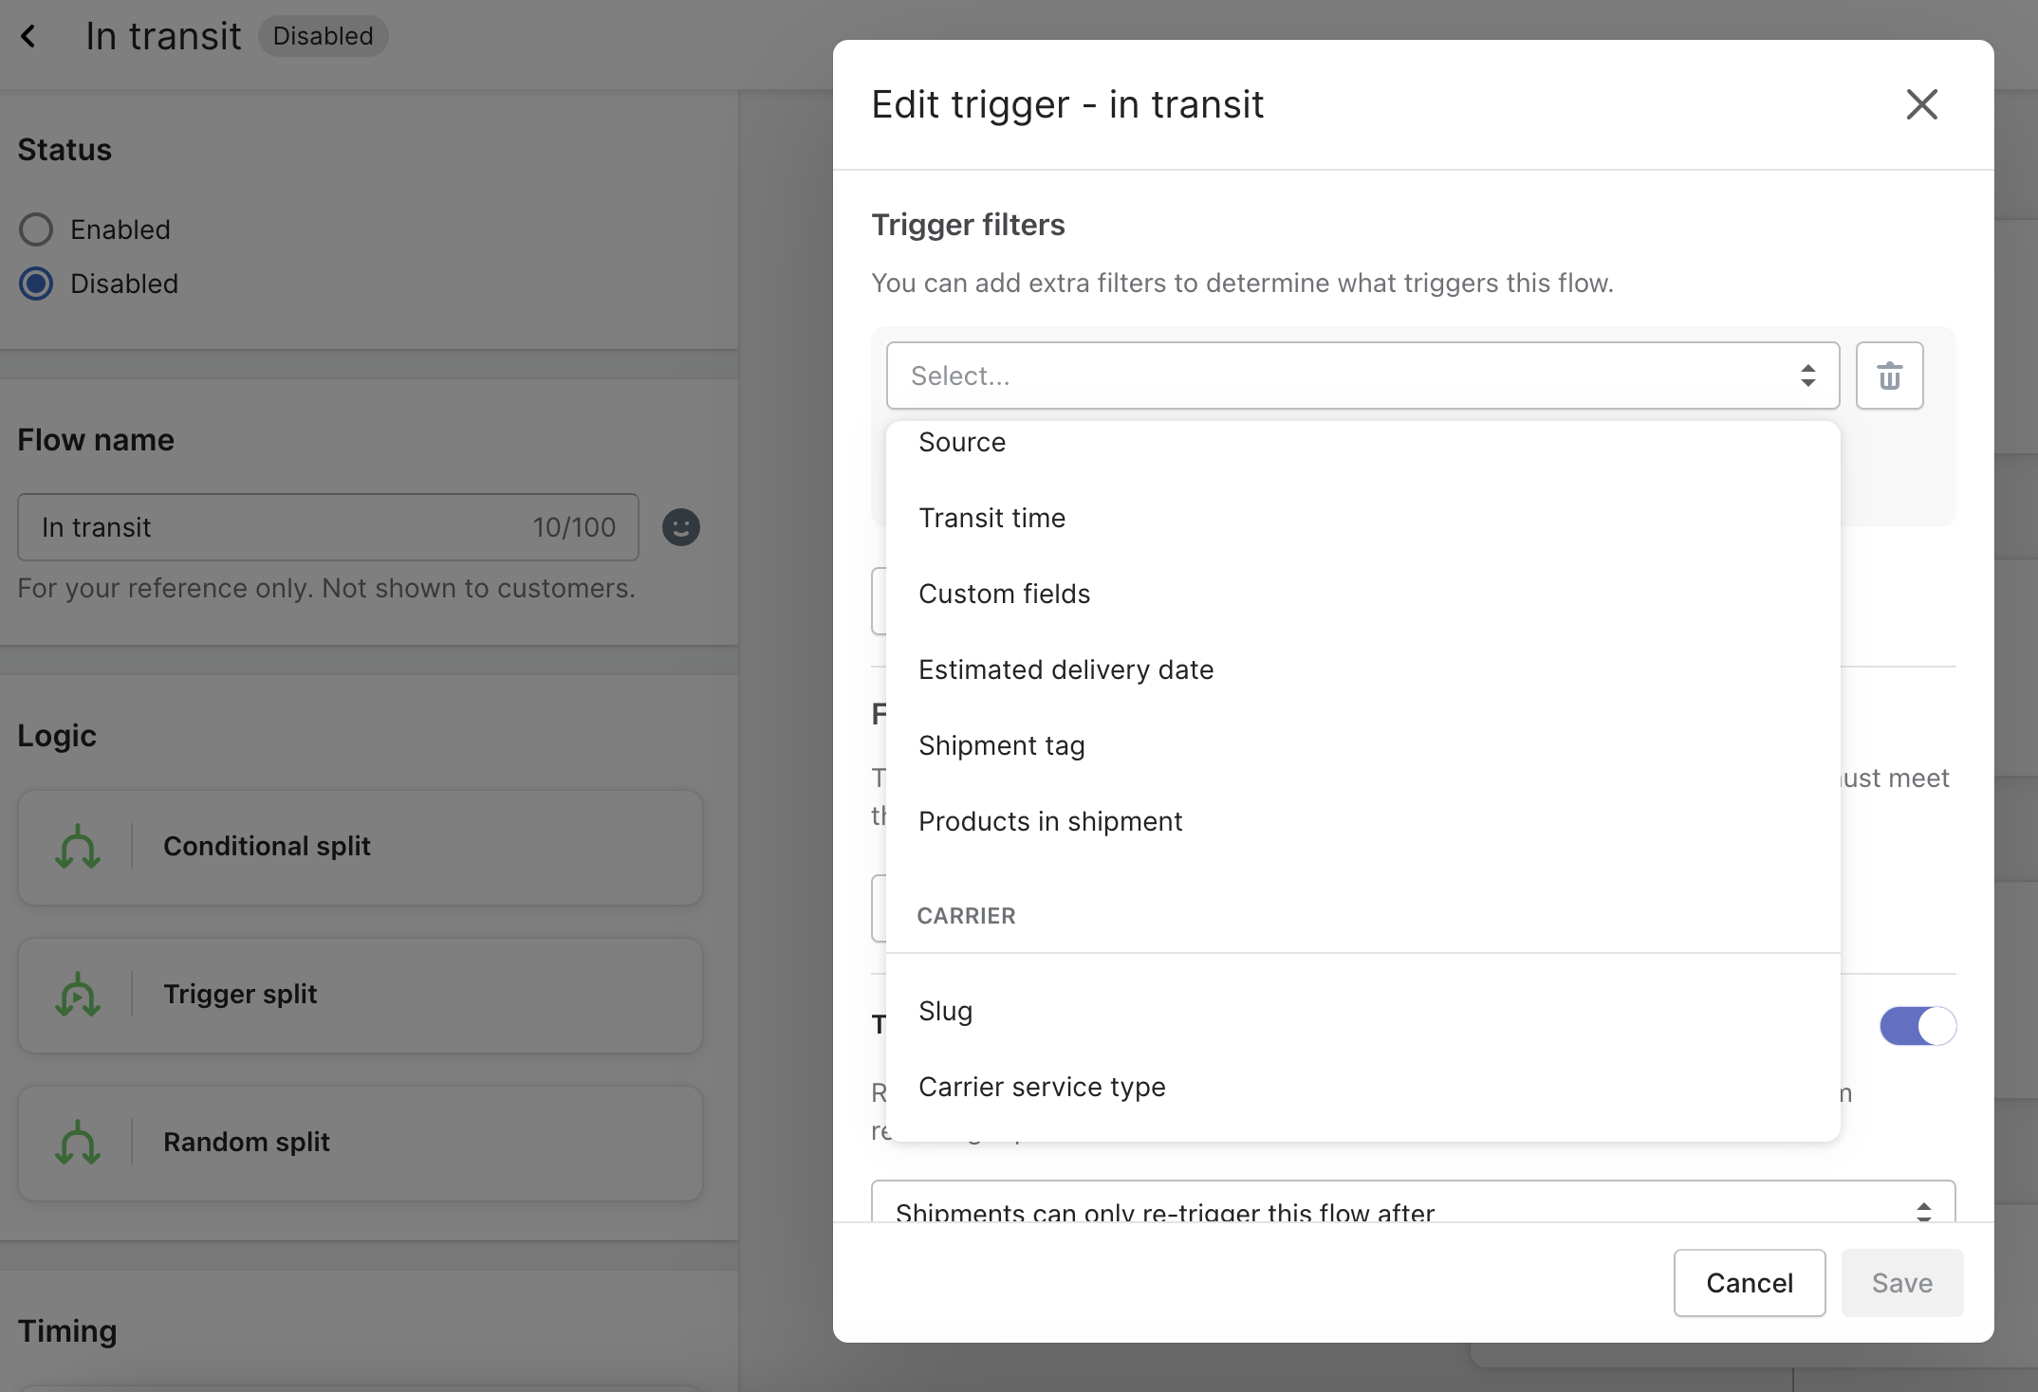Image resolution: width=2038 pixels, height=1392 pixels.
Task: Choose Custom fields filter option
Action: coord(1004,594)
